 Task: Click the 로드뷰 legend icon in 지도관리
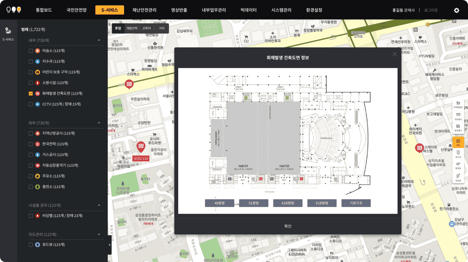[x=38, y=245]
